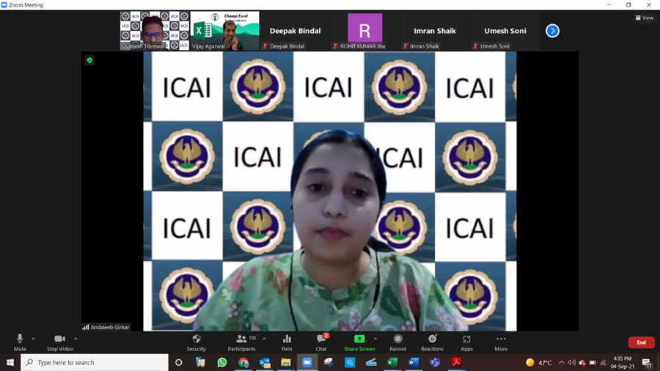Start recording with the Record button

tap(397, 342)
